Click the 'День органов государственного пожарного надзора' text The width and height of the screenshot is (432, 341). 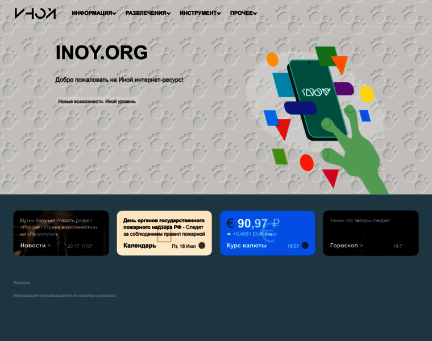click(164, 227)
